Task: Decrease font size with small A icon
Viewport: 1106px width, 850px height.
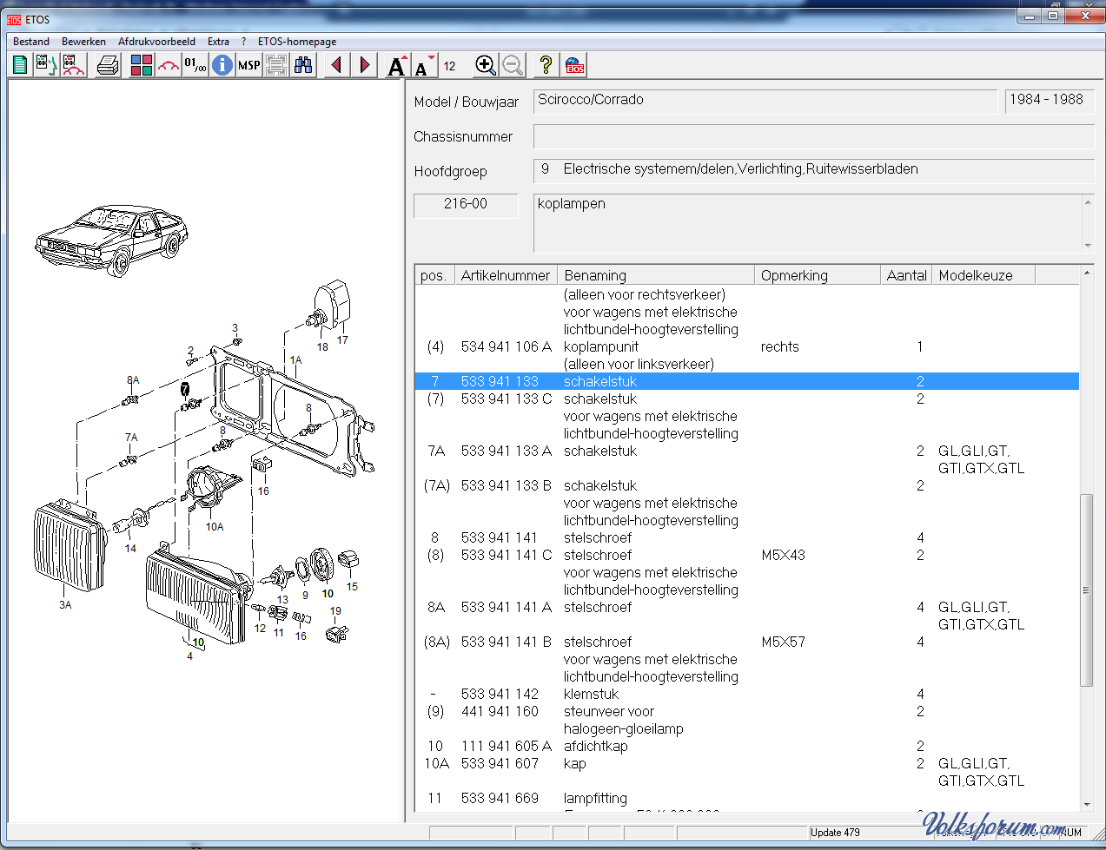Action: 424,66
